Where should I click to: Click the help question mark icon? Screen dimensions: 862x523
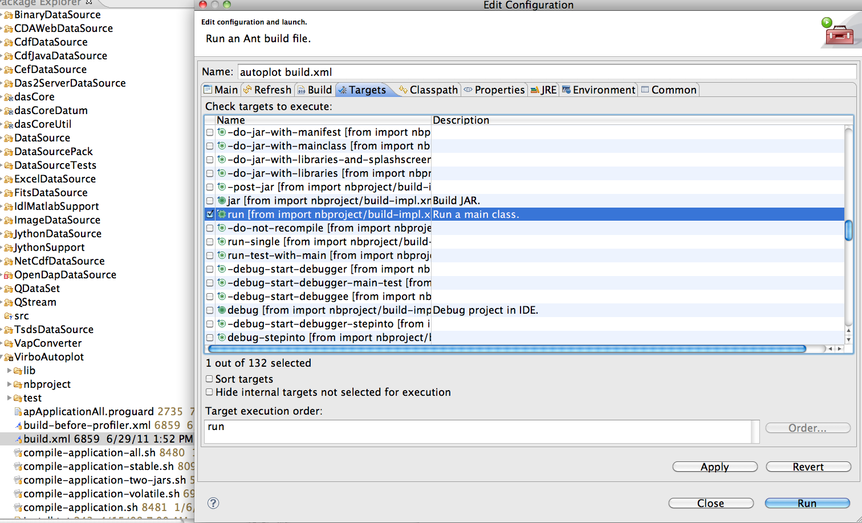[x=213, y=503]
